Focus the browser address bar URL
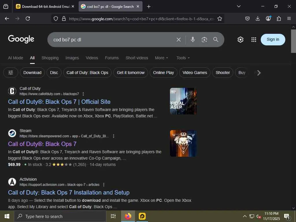 point(142,19)
